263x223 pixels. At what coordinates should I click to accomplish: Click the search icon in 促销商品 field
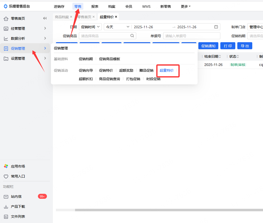click(x=132, y=36)
